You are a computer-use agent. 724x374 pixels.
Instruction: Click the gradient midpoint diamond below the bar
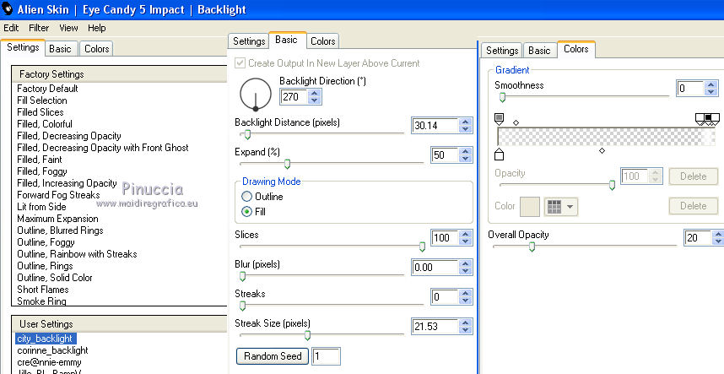pos(602,150)
